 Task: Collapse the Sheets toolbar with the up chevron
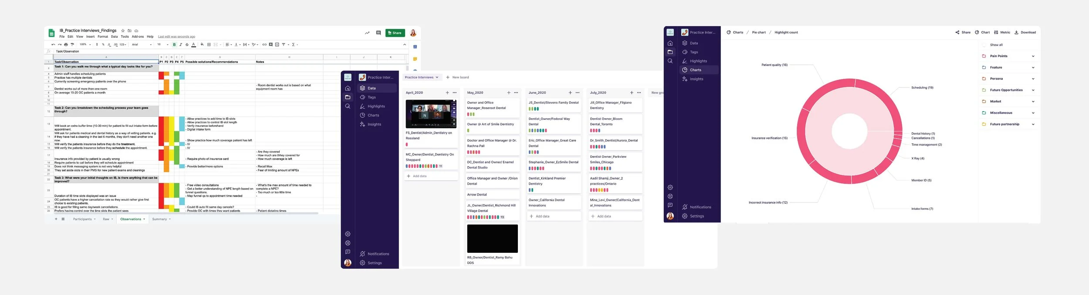coord(404,44)
